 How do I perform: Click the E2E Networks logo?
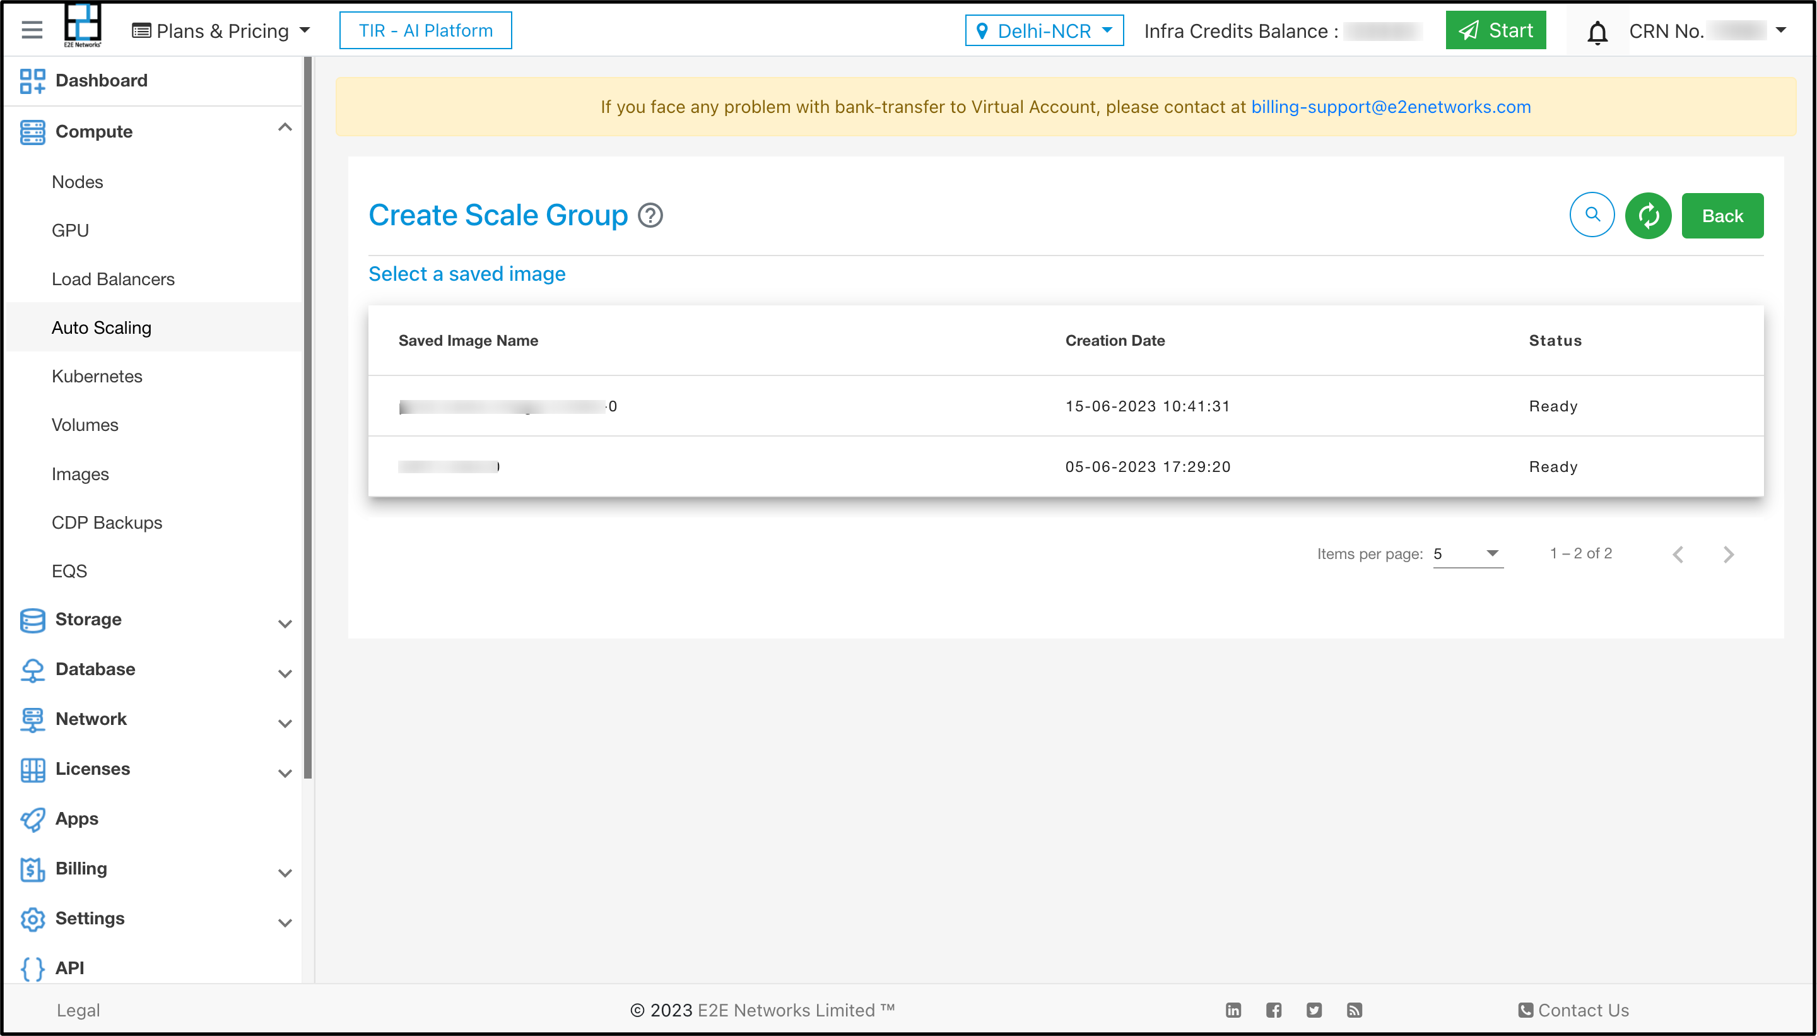(83, 26)
